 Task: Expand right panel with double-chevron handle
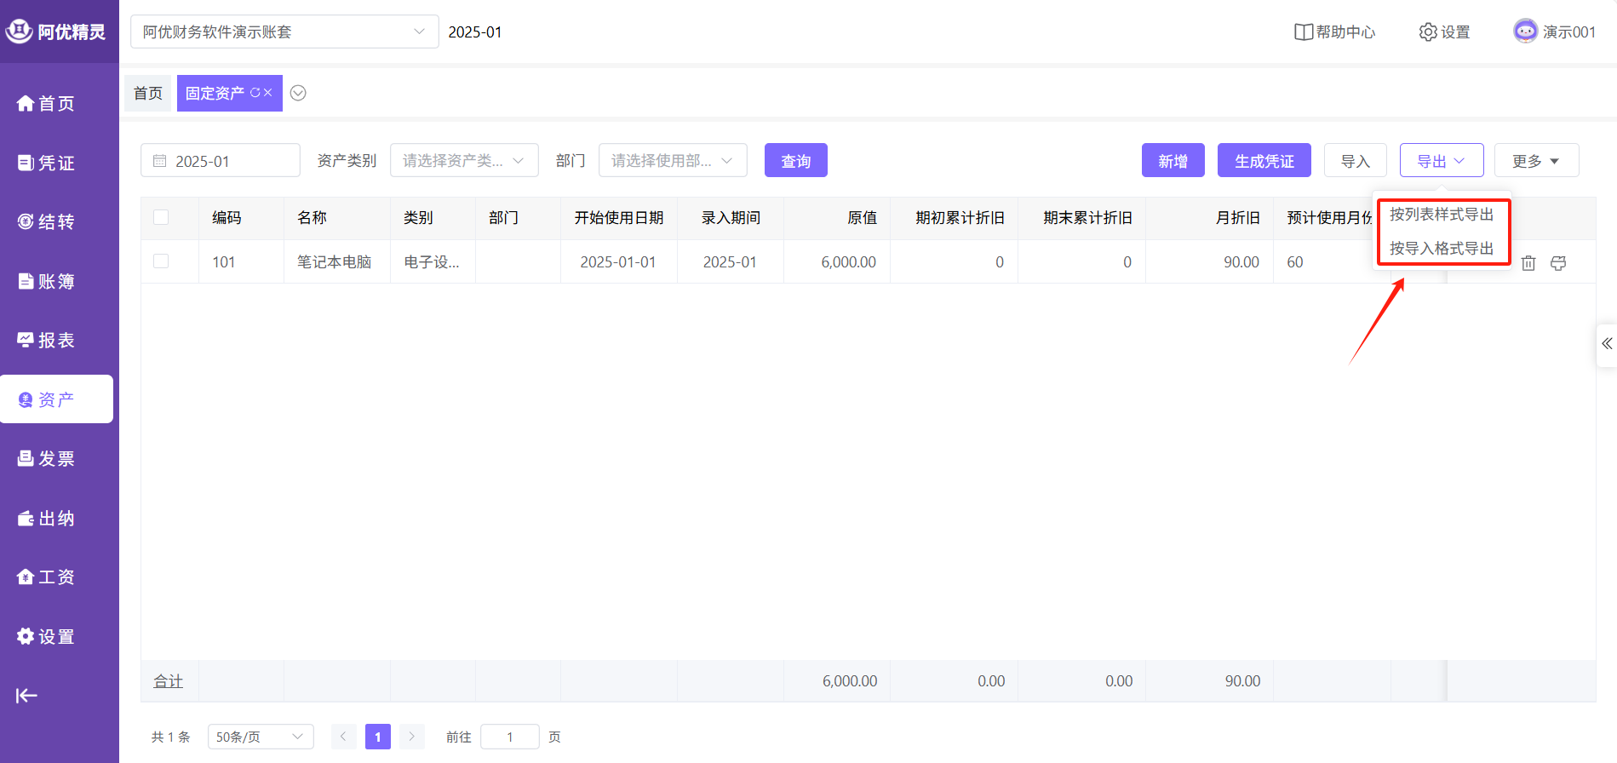coord(1606,344)
